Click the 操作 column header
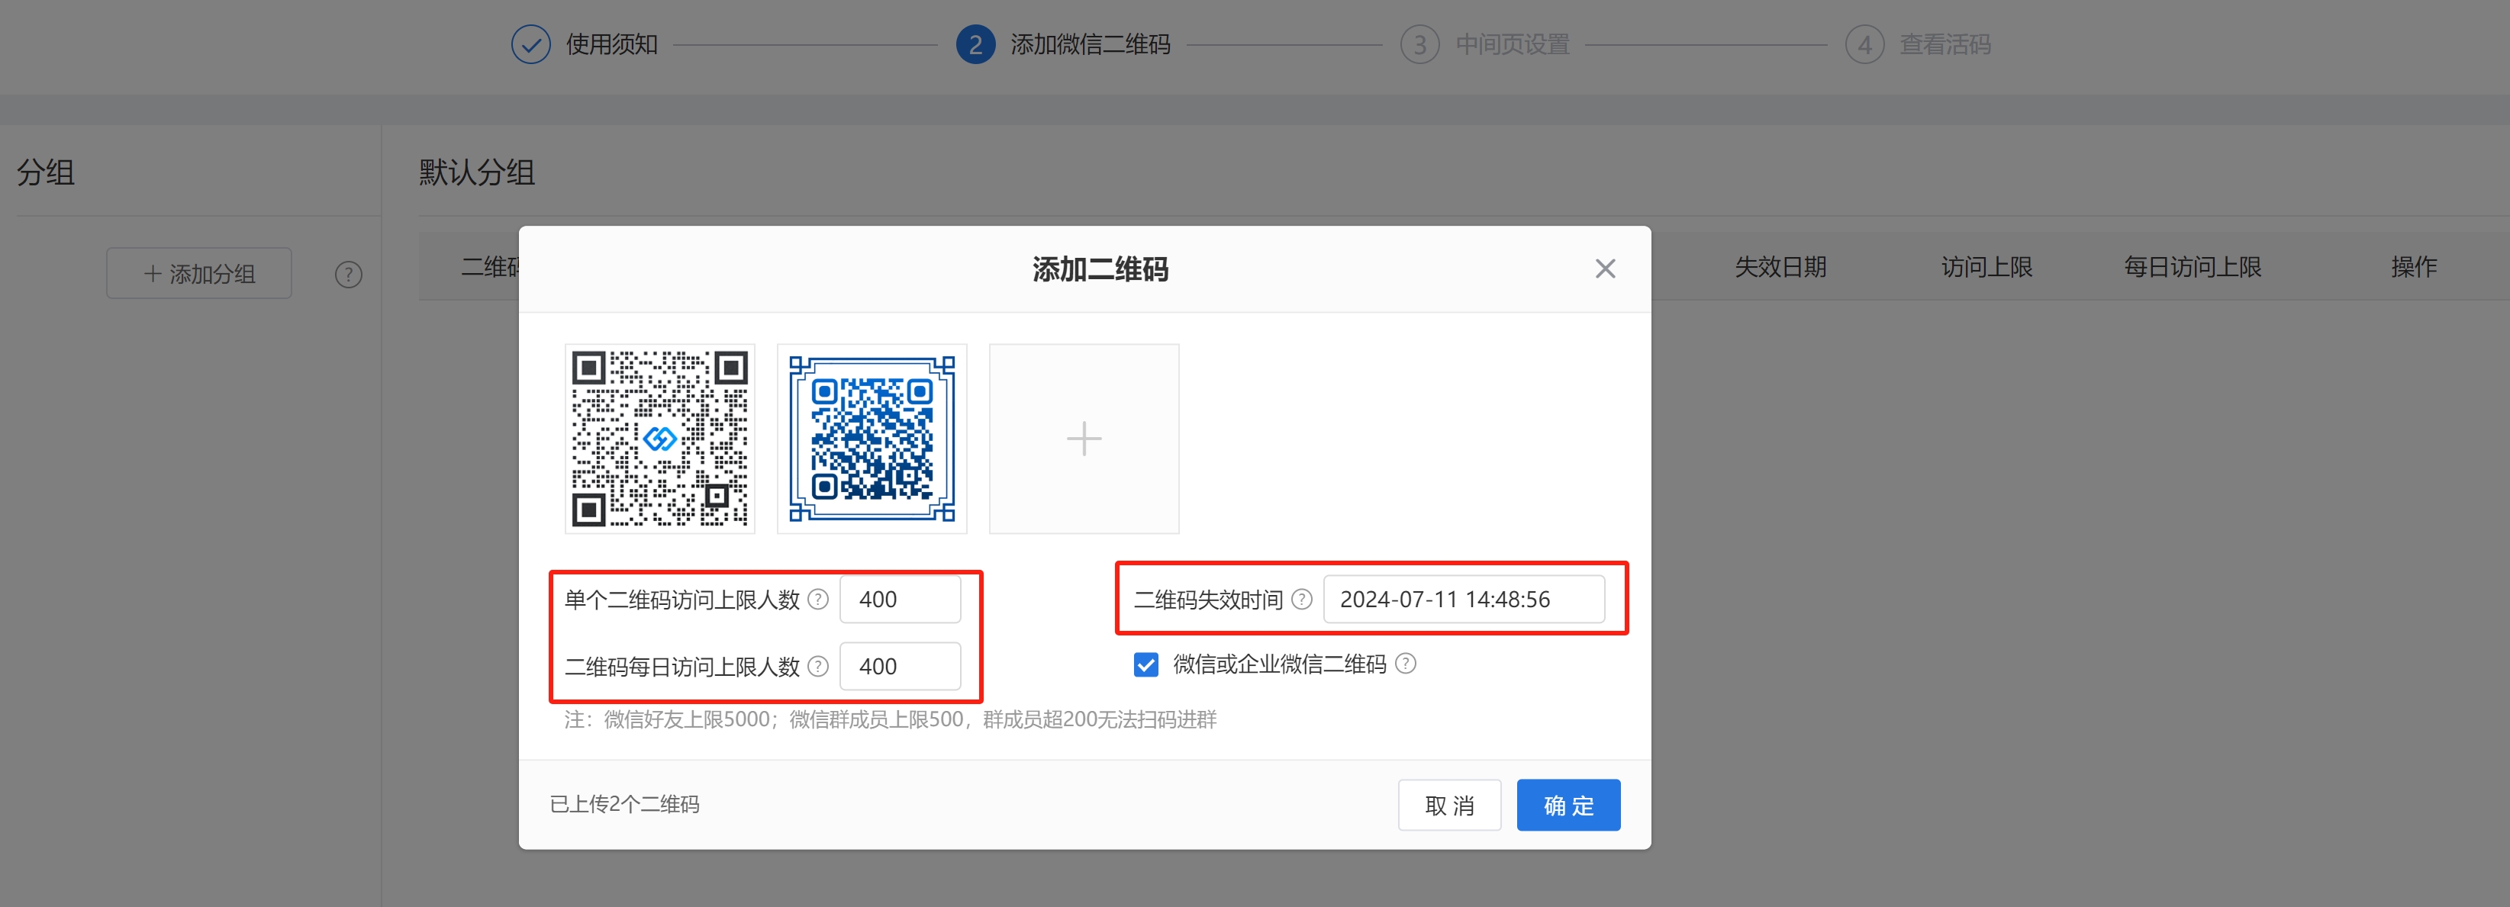 point(2414,267)
